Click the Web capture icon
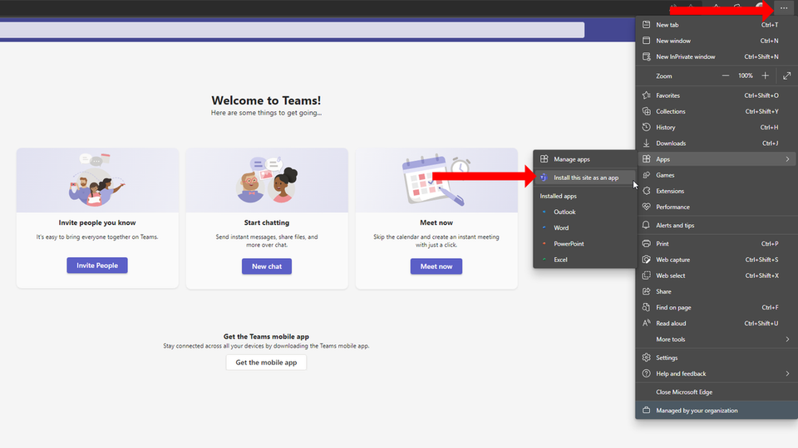Image resolution: width=798 pixels, height=448 pixels. [647, 260]
